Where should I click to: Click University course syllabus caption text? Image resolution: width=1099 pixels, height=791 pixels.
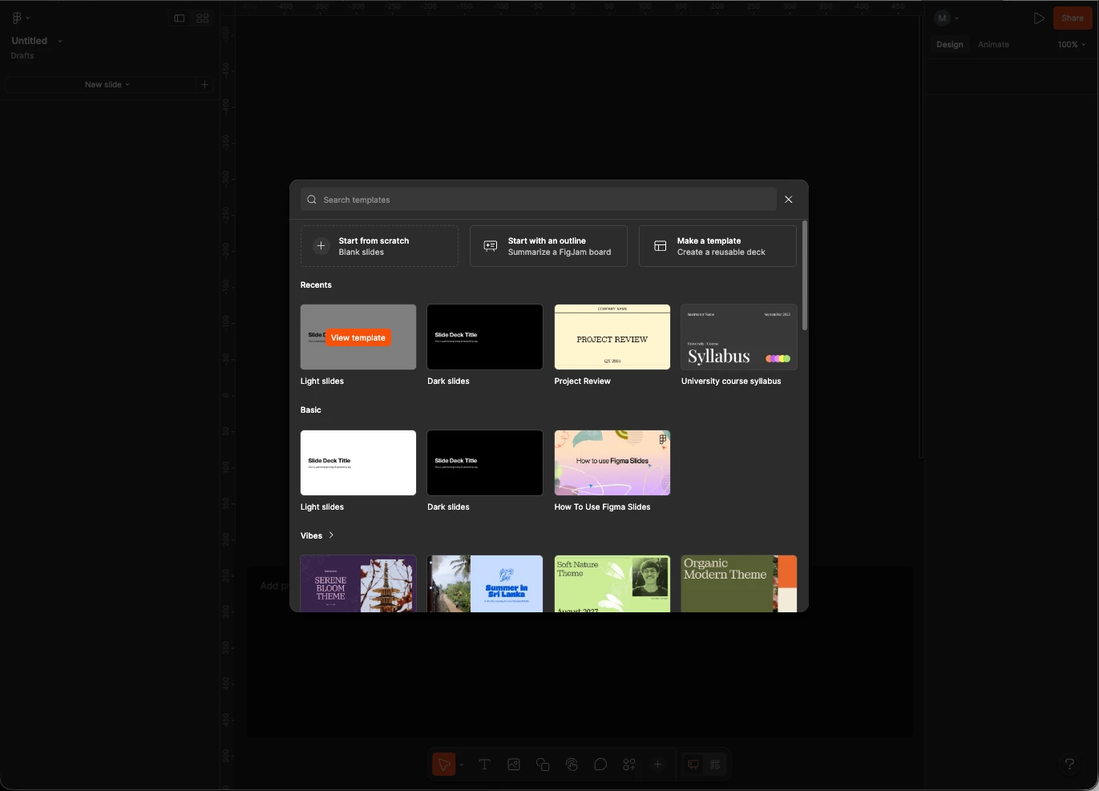click(x=731, y=381)
